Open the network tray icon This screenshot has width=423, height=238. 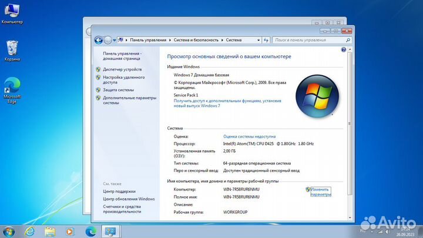[380, 232]
